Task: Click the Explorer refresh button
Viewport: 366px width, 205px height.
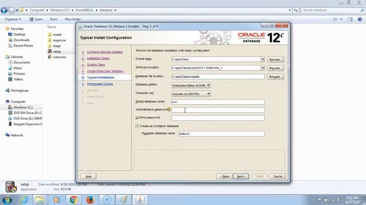Action: coord(296,10)
